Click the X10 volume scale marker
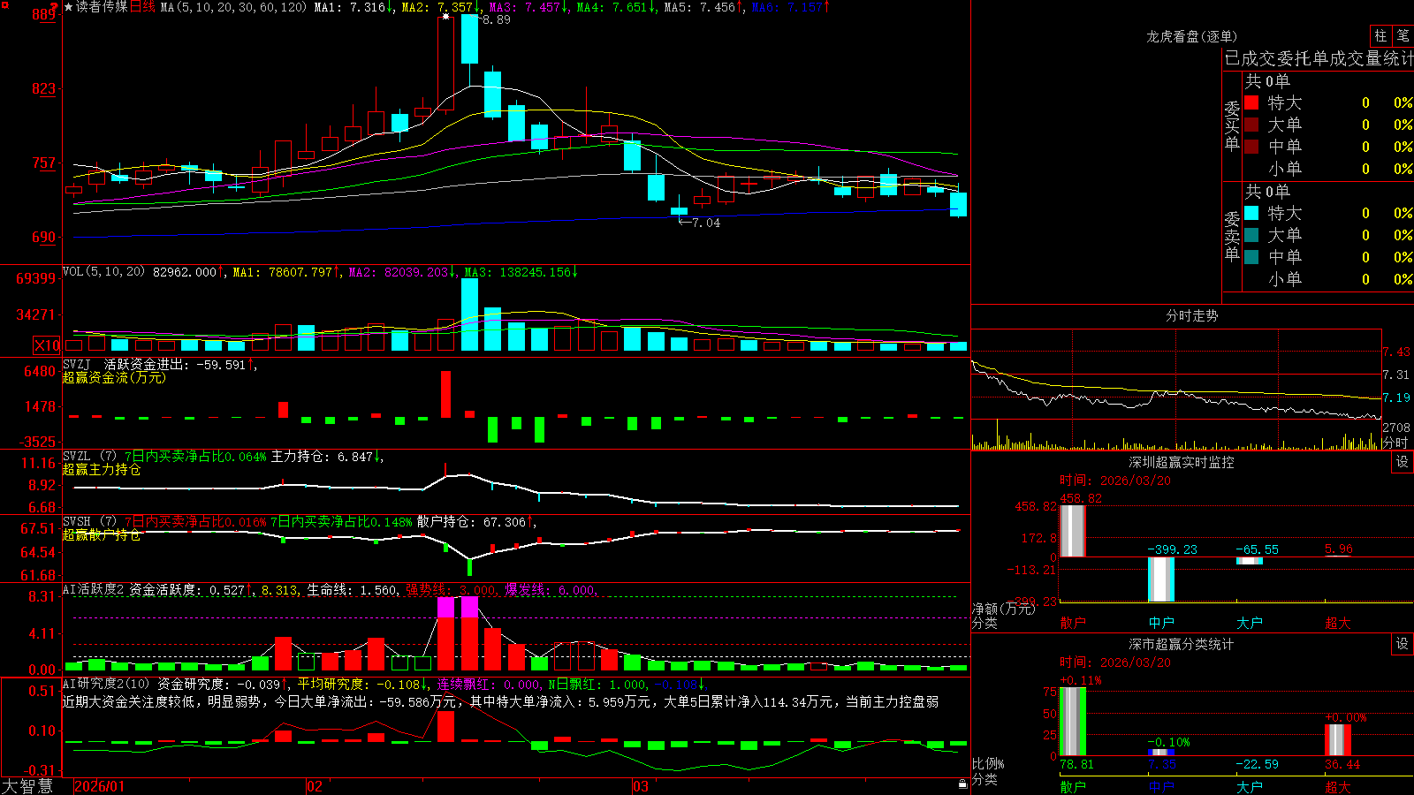Viewport: 1414px width, 795px height. (x=47, y=345)
